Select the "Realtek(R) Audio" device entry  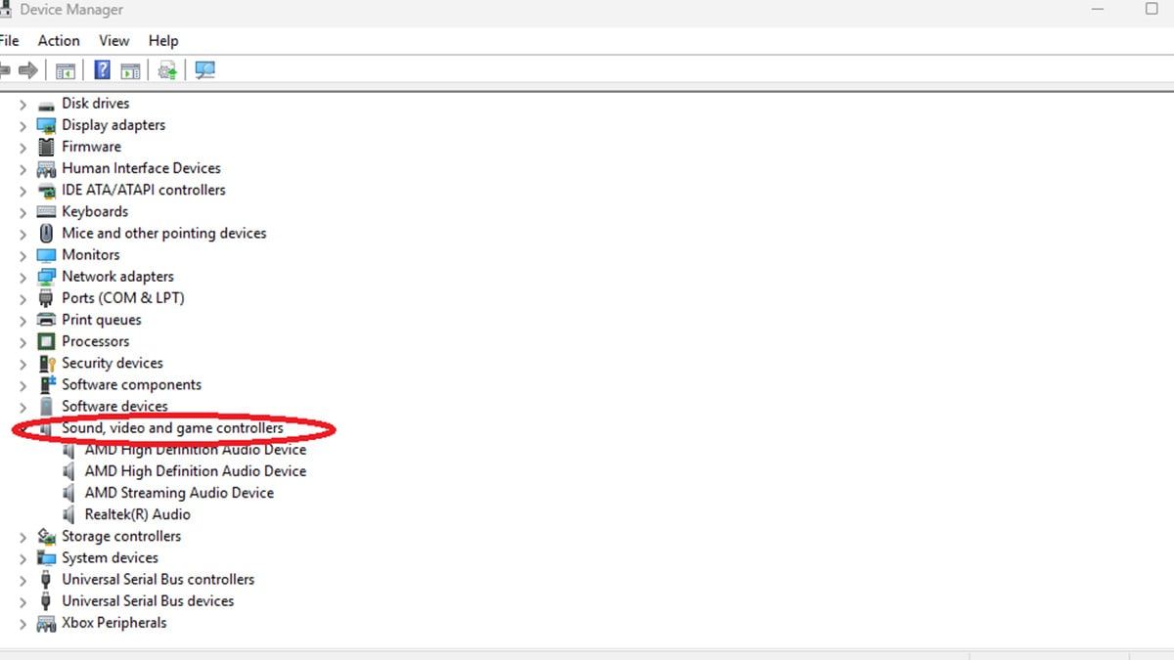[x=137, y=514]
